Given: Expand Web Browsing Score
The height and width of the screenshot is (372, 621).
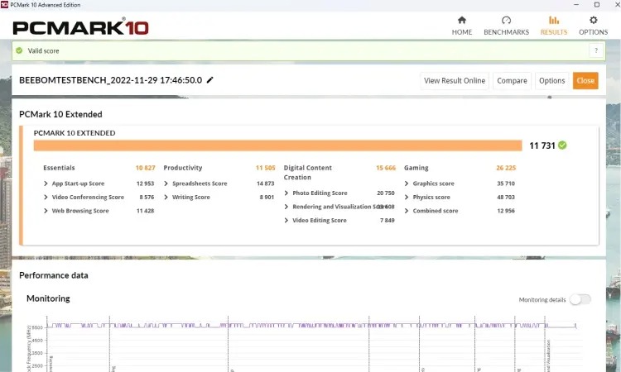Looking at the screenshot, I should pyautogui.click(x=46, y=211).
